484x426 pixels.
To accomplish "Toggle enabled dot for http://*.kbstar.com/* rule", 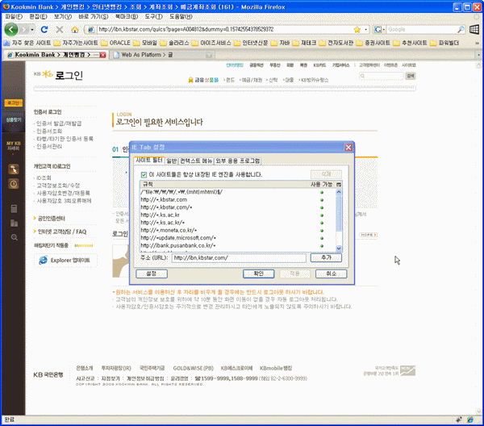I will pyautogui.click(x=322, y=207).
